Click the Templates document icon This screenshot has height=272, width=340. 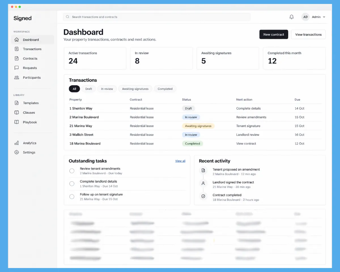click(17, 103)
